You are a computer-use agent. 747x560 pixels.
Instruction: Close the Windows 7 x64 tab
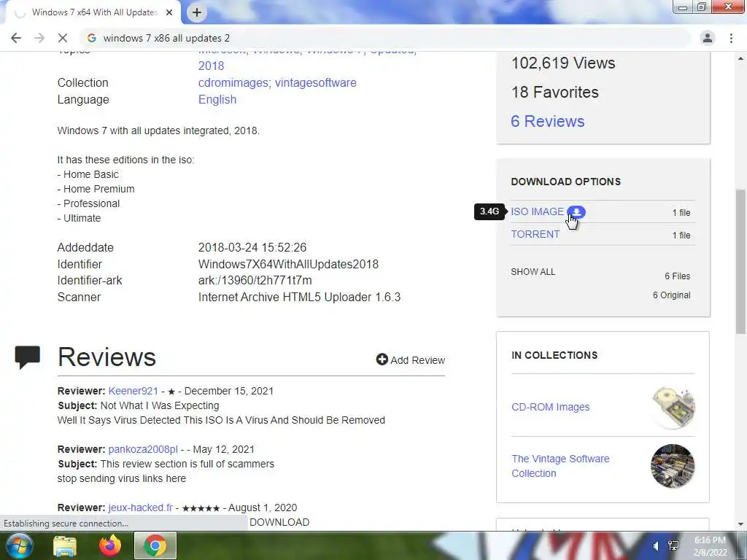(x=169, y=12)
